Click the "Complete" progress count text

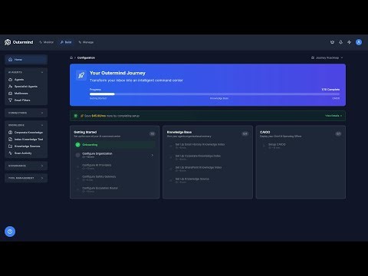[330, 90]
